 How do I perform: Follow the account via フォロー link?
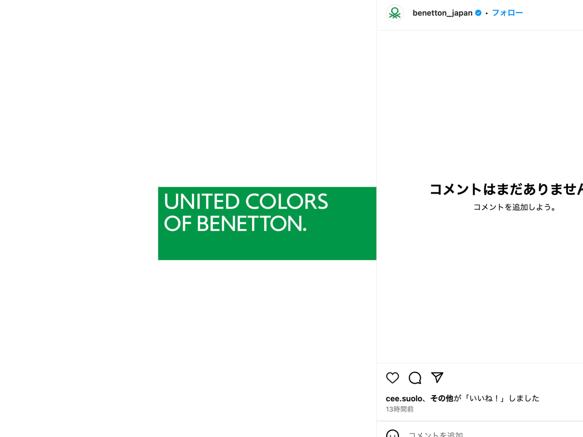(507, 13)
